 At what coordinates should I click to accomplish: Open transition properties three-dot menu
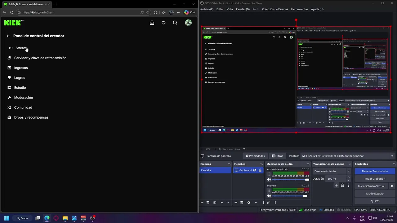[x=348, y=185]
